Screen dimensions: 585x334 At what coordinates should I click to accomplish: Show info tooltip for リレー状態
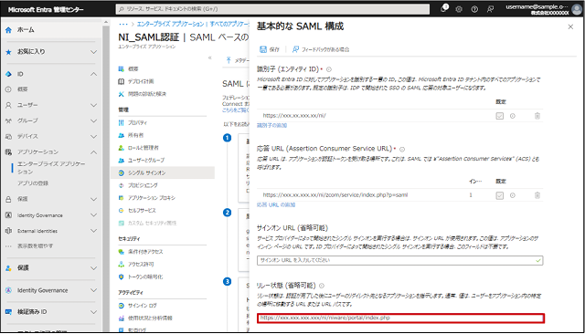point(322,286)
